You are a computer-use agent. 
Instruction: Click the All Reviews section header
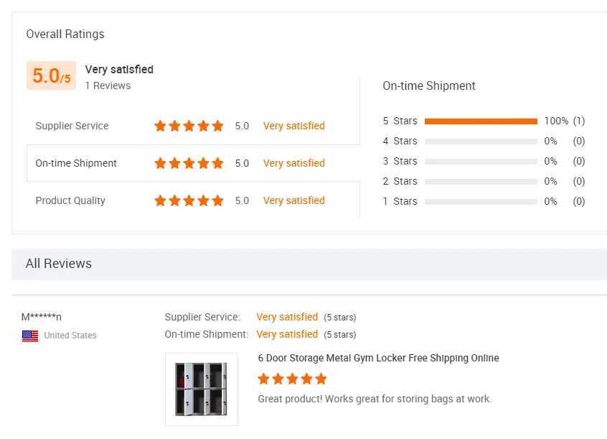tap(59, 264)
